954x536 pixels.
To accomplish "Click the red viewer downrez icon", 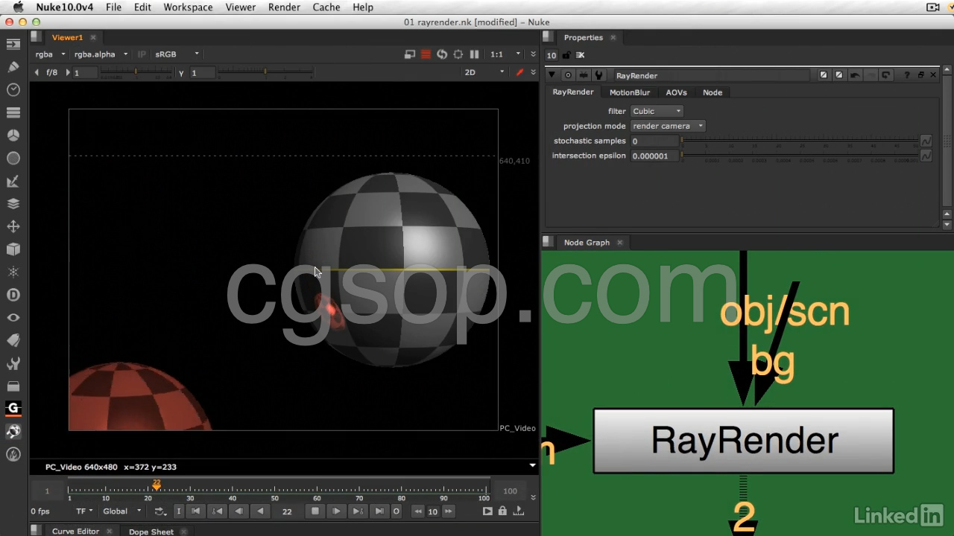I will [x=426, y=54].
